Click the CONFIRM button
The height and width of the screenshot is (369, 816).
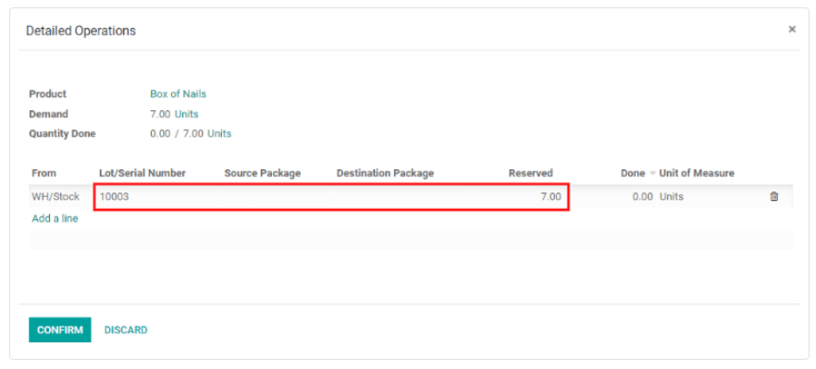point(60,330)
